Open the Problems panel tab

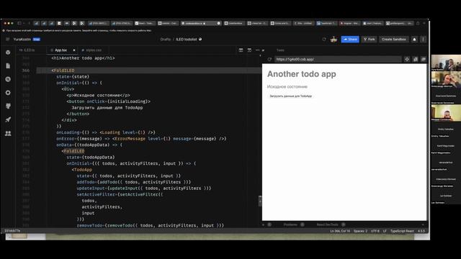pos(290,224)
